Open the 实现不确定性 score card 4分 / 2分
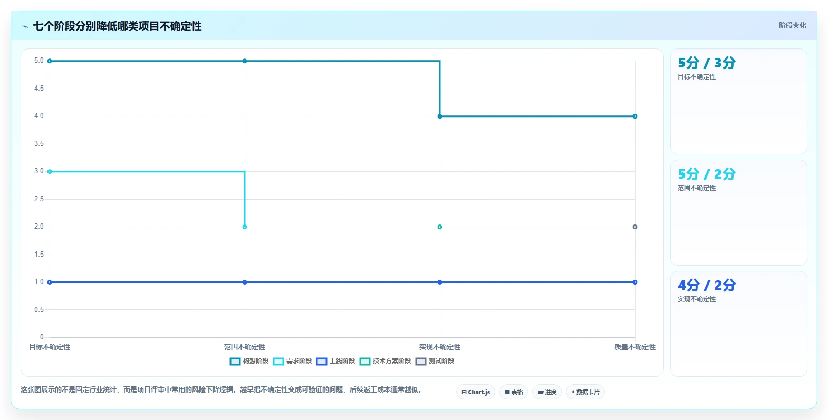828x420 pixels. click(738, 324)
